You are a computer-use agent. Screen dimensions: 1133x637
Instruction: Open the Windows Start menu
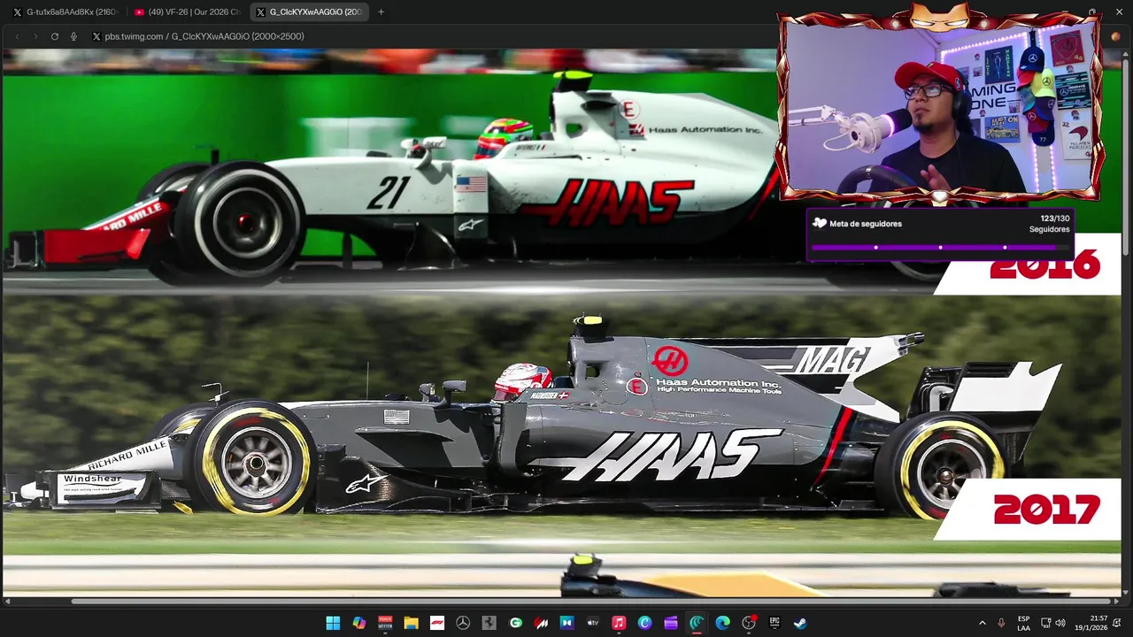333,623
